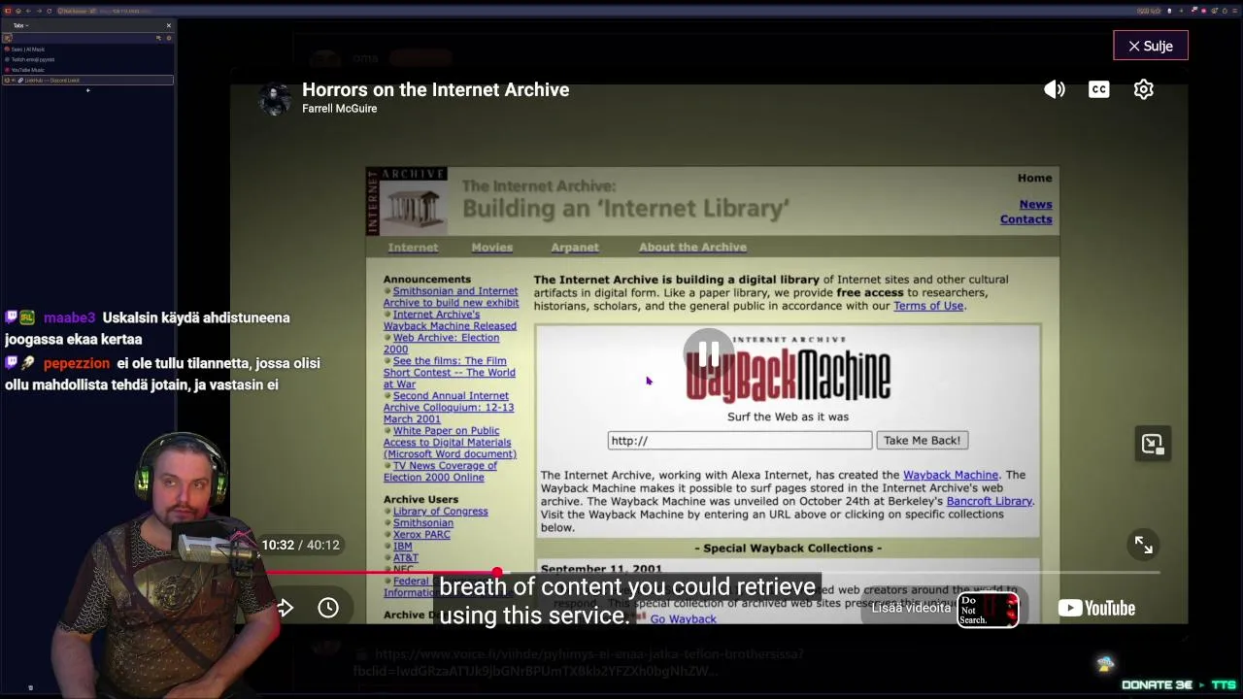Select the active Discord tab in sidebar
Screen dimensions: 1243x699
point(87,81)
